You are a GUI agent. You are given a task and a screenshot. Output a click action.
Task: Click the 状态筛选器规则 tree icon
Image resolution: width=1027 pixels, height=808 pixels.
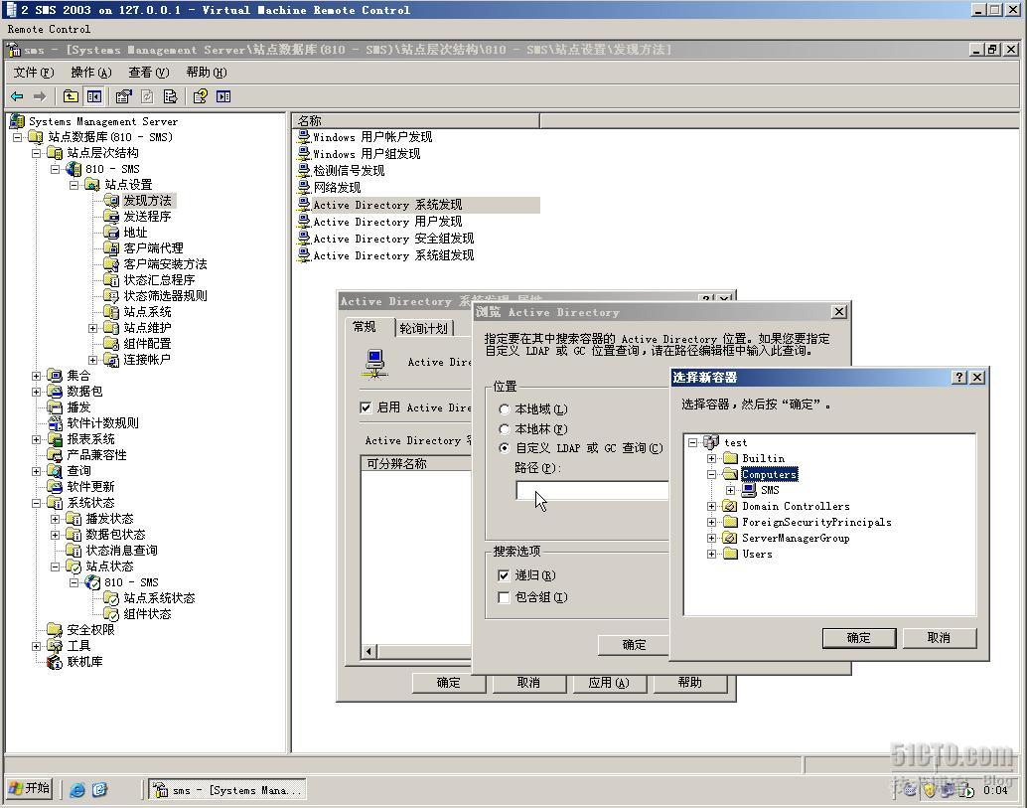pyautogui.click(x=111, y=296)
